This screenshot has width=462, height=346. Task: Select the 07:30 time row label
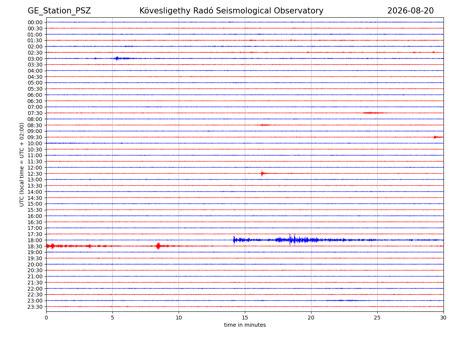tap(35, 113)
